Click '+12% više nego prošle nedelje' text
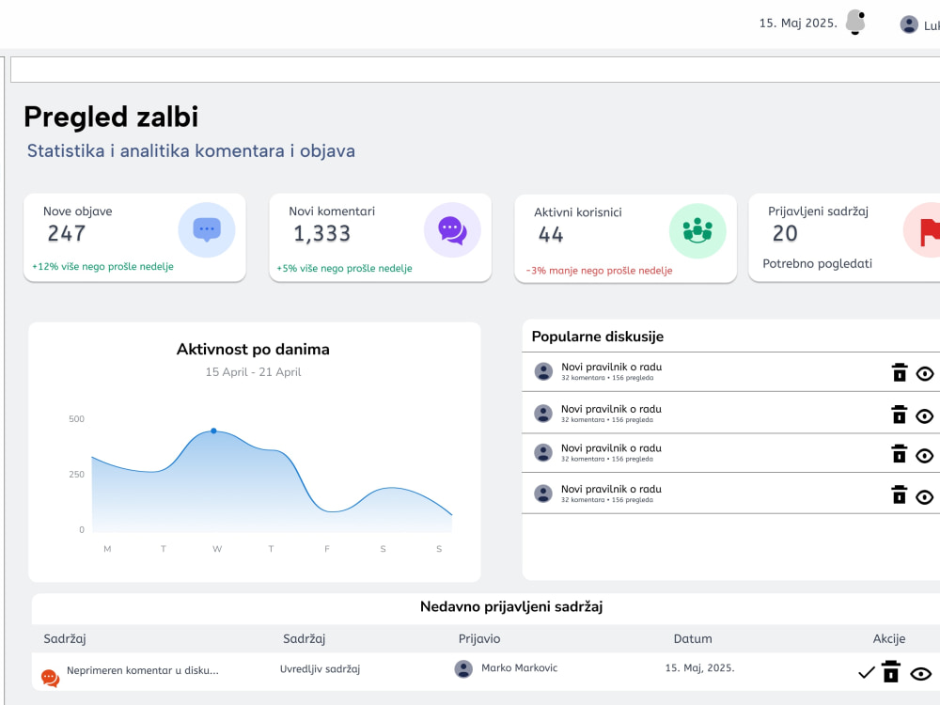The width and height of the screenshot is (940, 705). coord(102,266)
